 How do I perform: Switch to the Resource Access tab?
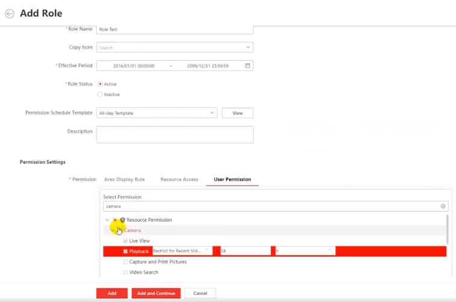click(x=179, y=179)
